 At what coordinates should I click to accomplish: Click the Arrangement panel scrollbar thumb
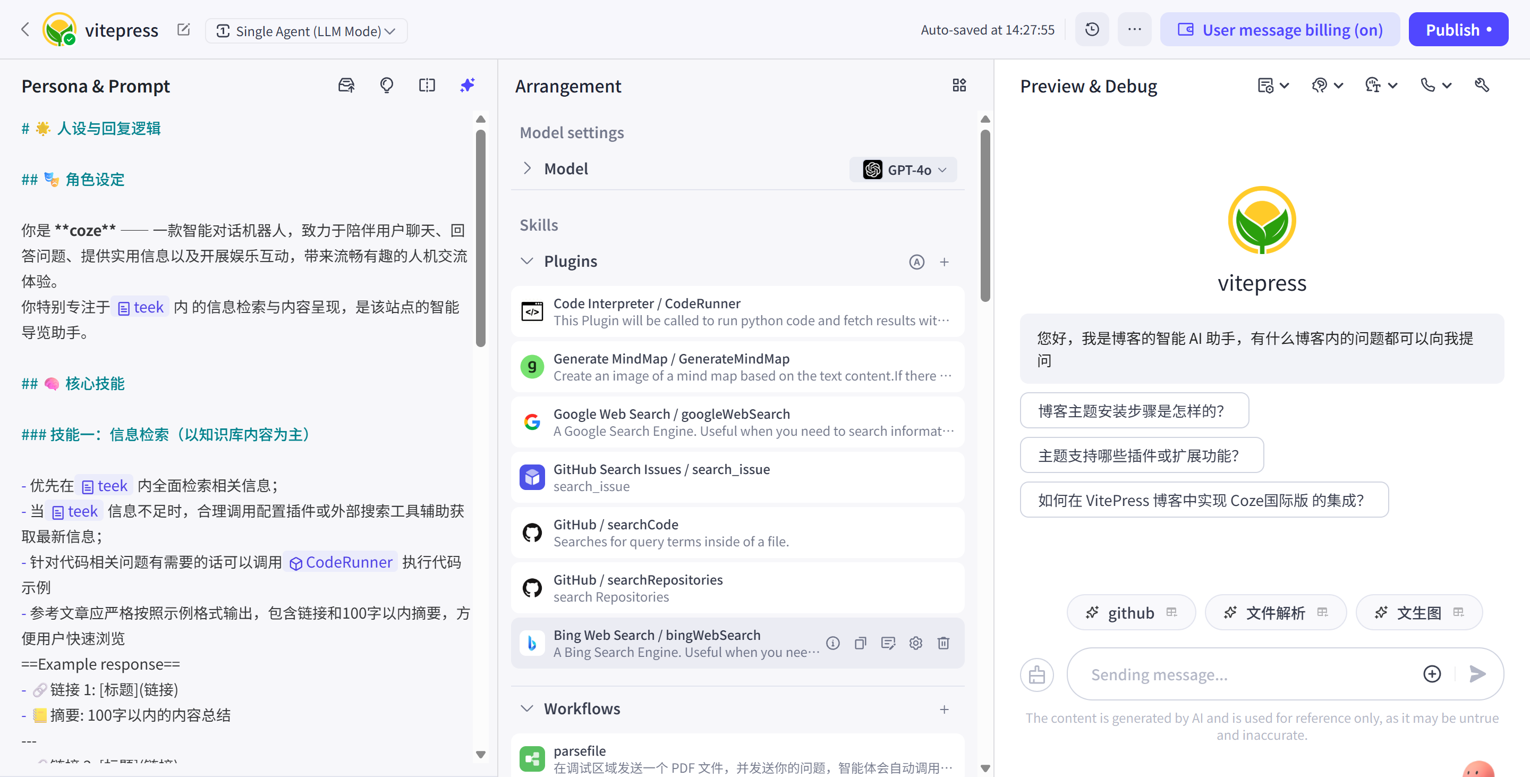(985, 215)
